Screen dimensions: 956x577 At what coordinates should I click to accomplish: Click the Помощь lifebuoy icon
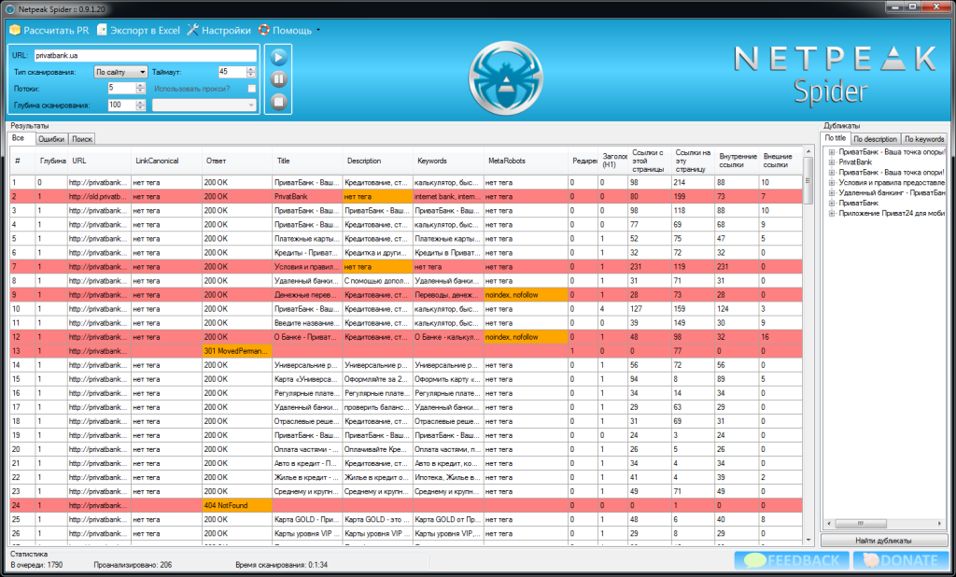pyautogui.click(x=264, y=30)
